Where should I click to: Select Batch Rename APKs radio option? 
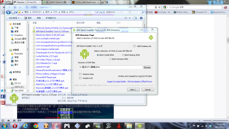(110, 59)
